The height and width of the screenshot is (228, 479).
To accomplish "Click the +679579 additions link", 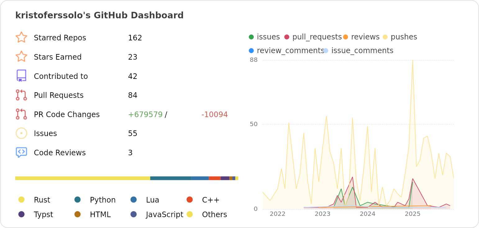I will [145, 114].
